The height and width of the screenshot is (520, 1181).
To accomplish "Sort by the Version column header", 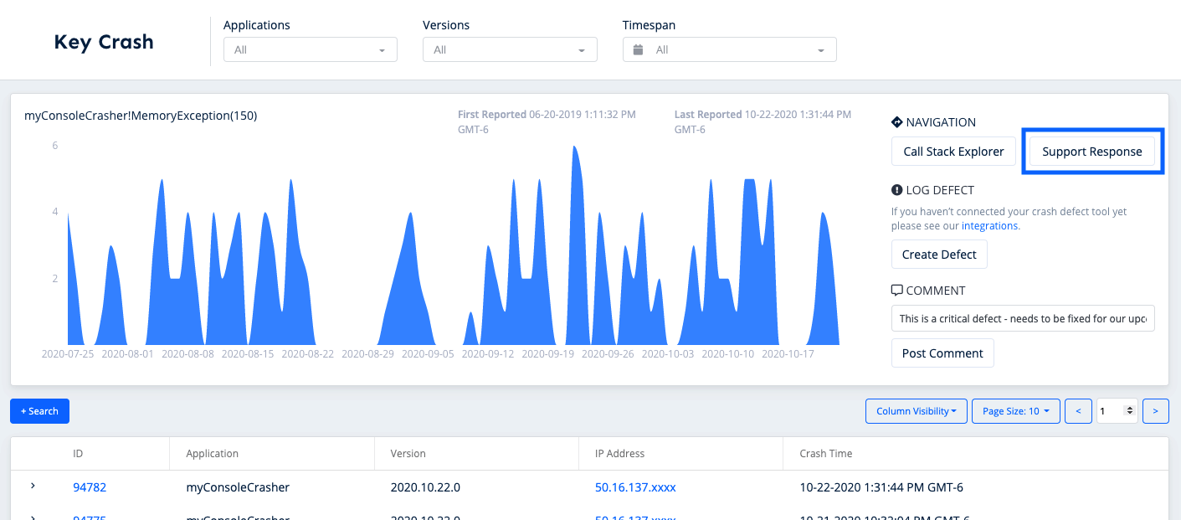I will 408,454.
